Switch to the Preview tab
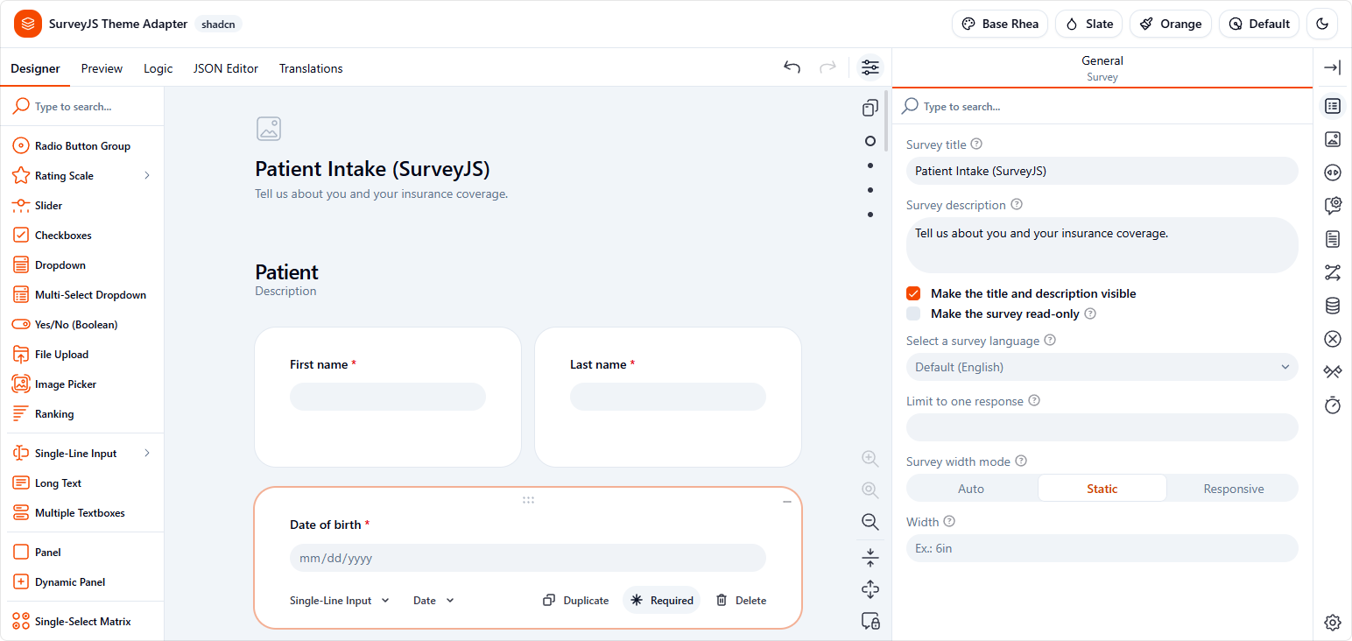1352x641 pixels. tap(102, 68)
